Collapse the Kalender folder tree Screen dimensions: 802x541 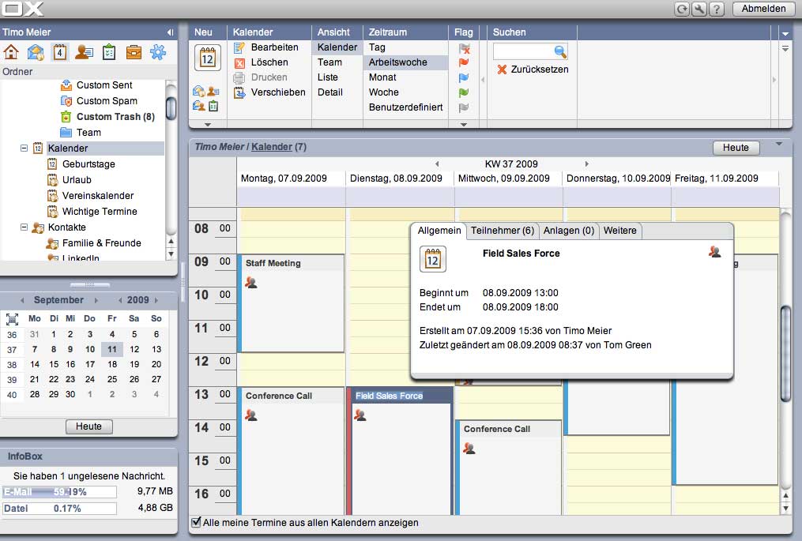[24, 147]
